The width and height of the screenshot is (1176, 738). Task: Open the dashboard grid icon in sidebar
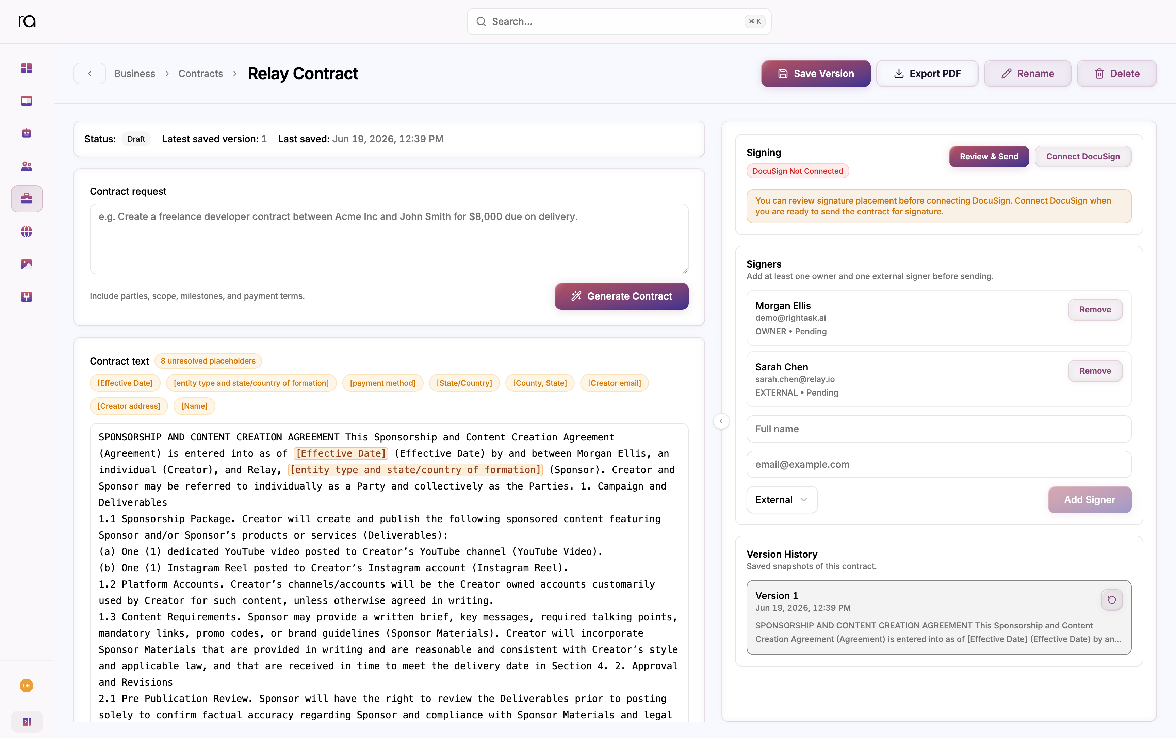coord(26,68)
